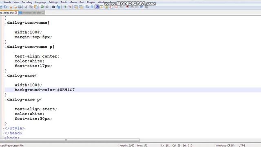Click the Paste clipboard icon
Screen dimensions: 261x147
(x=35, y=7)
